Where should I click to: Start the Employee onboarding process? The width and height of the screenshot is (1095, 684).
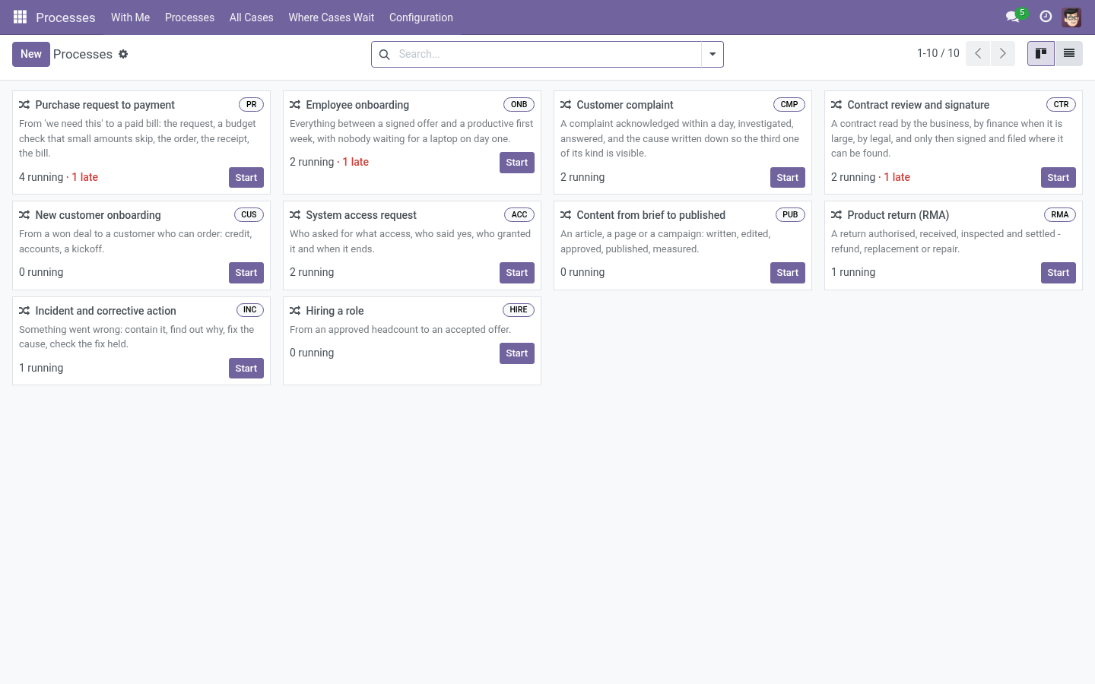517,163
